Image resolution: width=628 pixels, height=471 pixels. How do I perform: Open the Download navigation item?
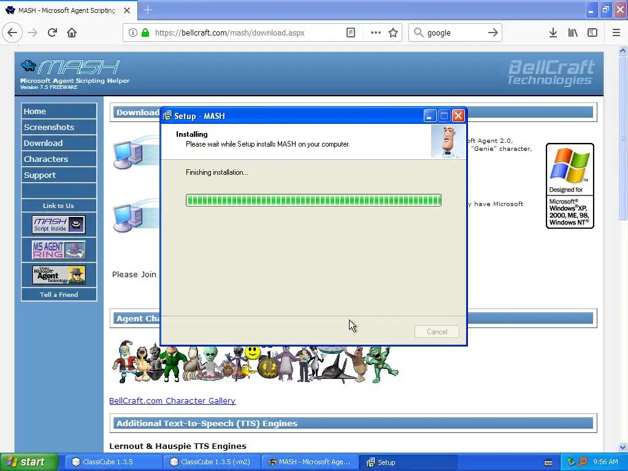[x=59, y=143]
